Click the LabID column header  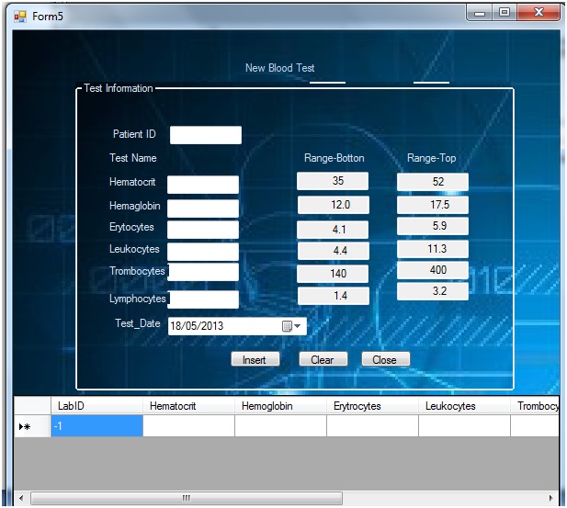(96, 406)
